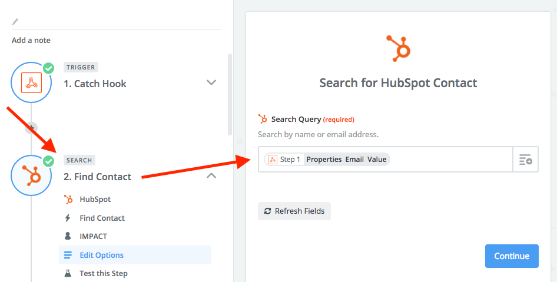The height and width of the screenshot is (282, 557).
Task: Expand the Catch Hook step chevron
Action: (x=211, y=82)
